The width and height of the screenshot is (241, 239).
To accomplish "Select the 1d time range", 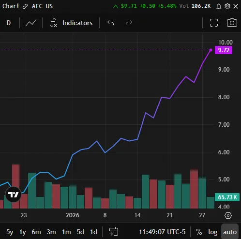I will pyautogui.click(x=93, y=232).
